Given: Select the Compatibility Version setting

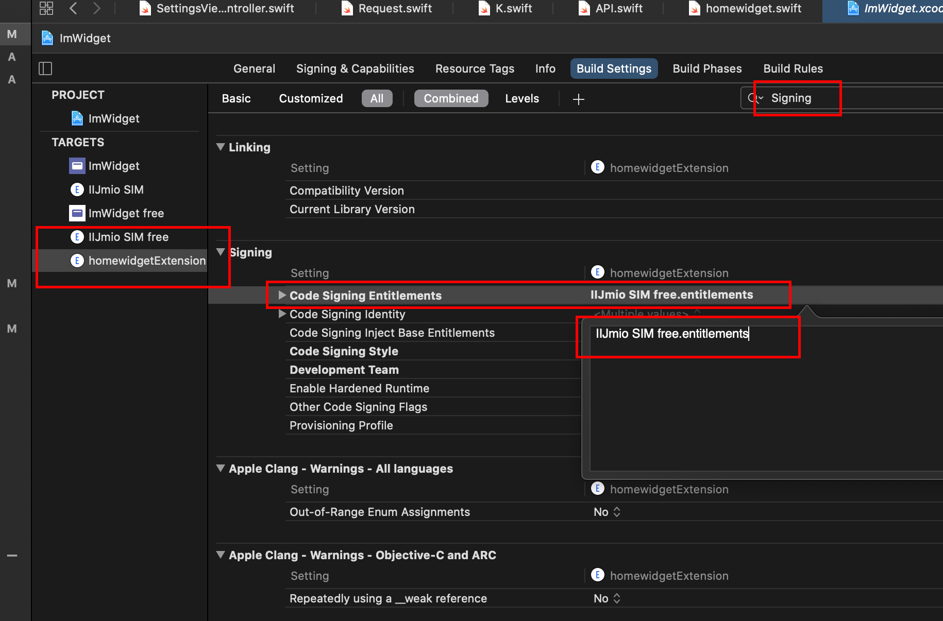Looking at the screenshot, I should (347, 191).
